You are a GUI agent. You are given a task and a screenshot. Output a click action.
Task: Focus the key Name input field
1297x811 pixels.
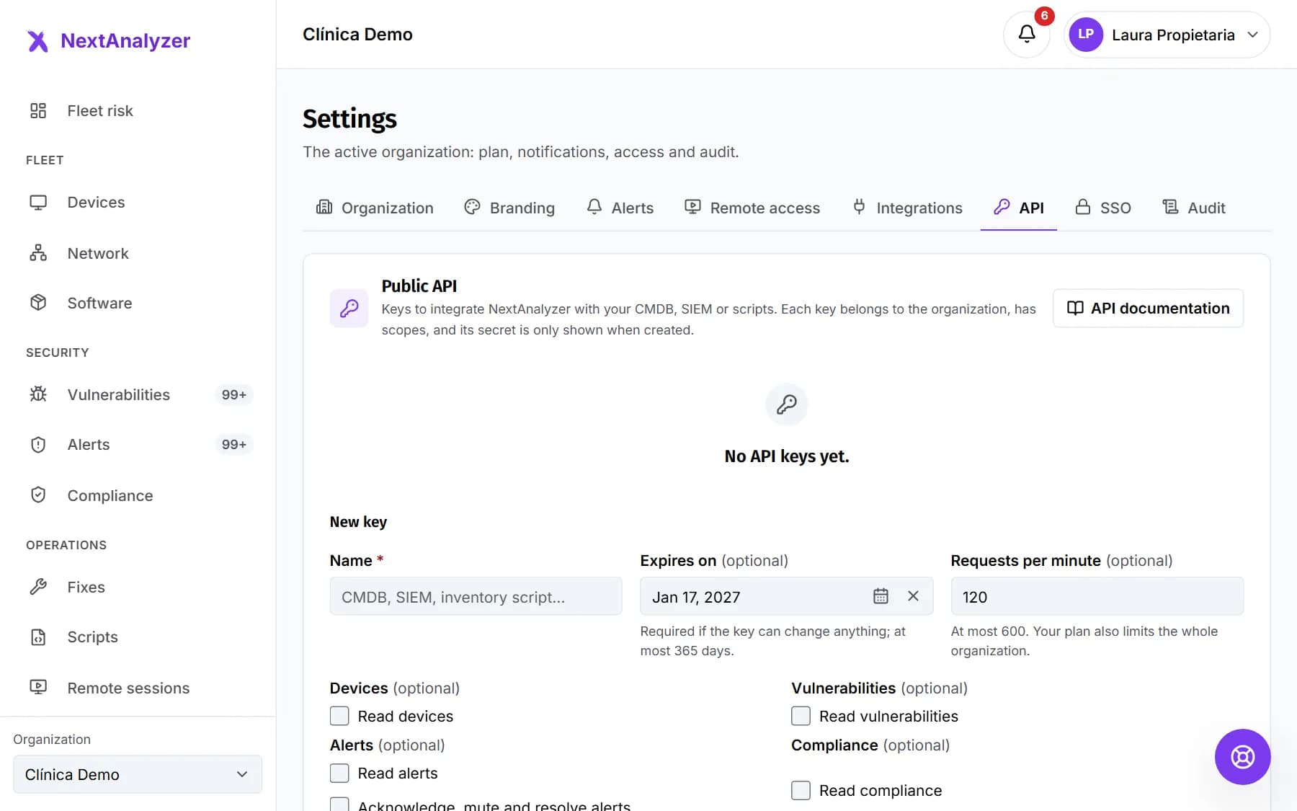click(476, 596)
